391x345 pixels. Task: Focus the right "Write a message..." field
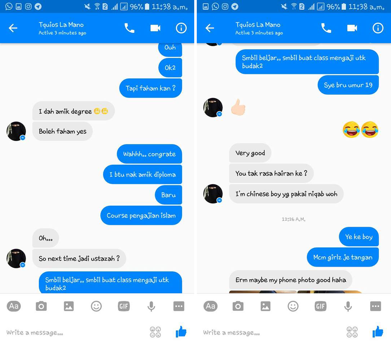pos(272,332)
